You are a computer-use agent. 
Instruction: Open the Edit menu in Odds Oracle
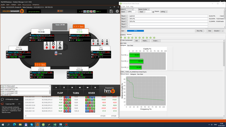click(124, 7)
